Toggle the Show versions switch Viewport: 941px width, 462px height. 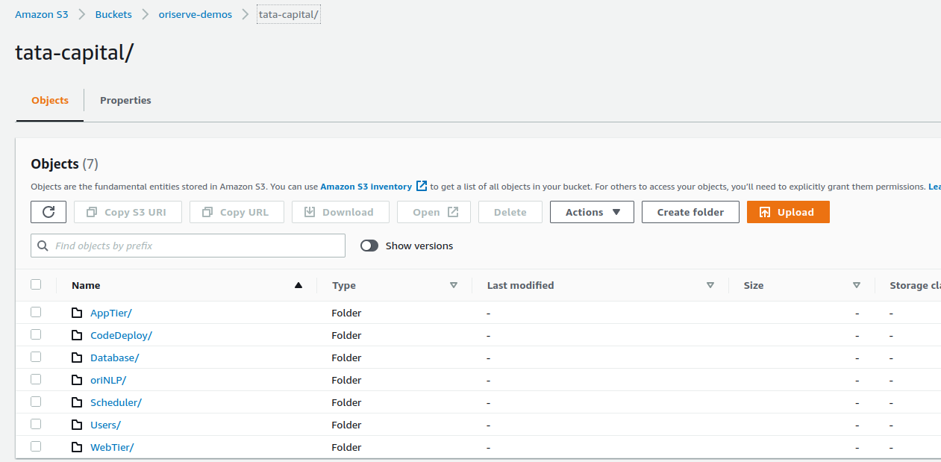click(369, 246)
